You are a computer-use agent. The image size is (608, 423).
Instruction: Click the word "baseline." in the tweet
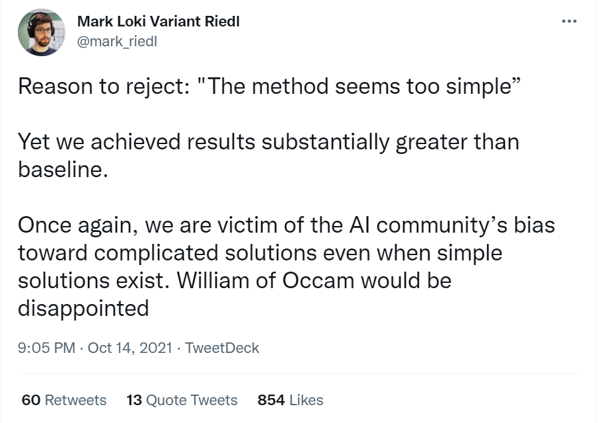pos(62,169)
